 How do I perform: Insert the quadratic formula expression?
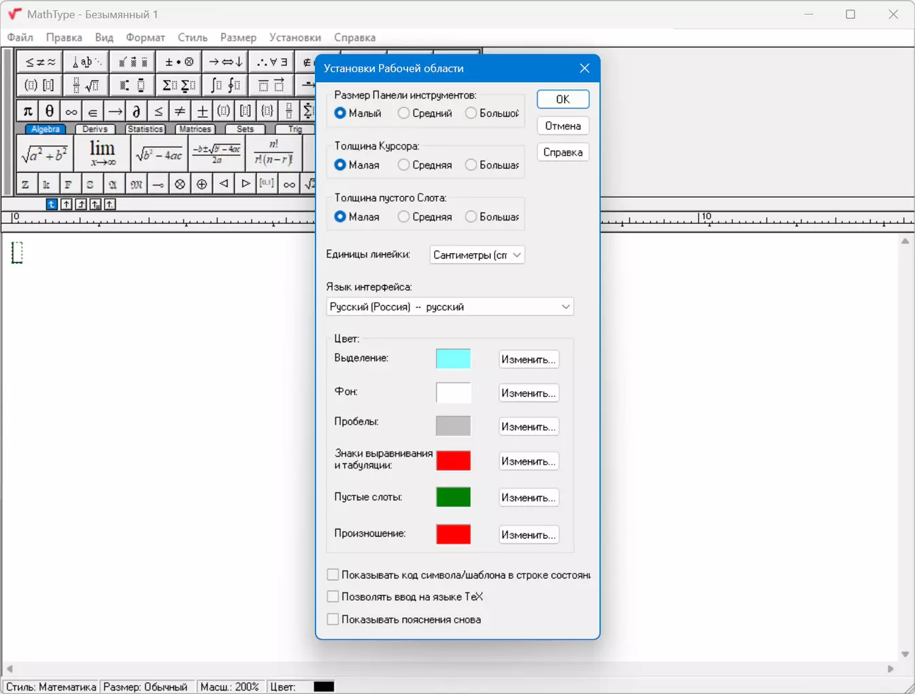coord(217,153)
